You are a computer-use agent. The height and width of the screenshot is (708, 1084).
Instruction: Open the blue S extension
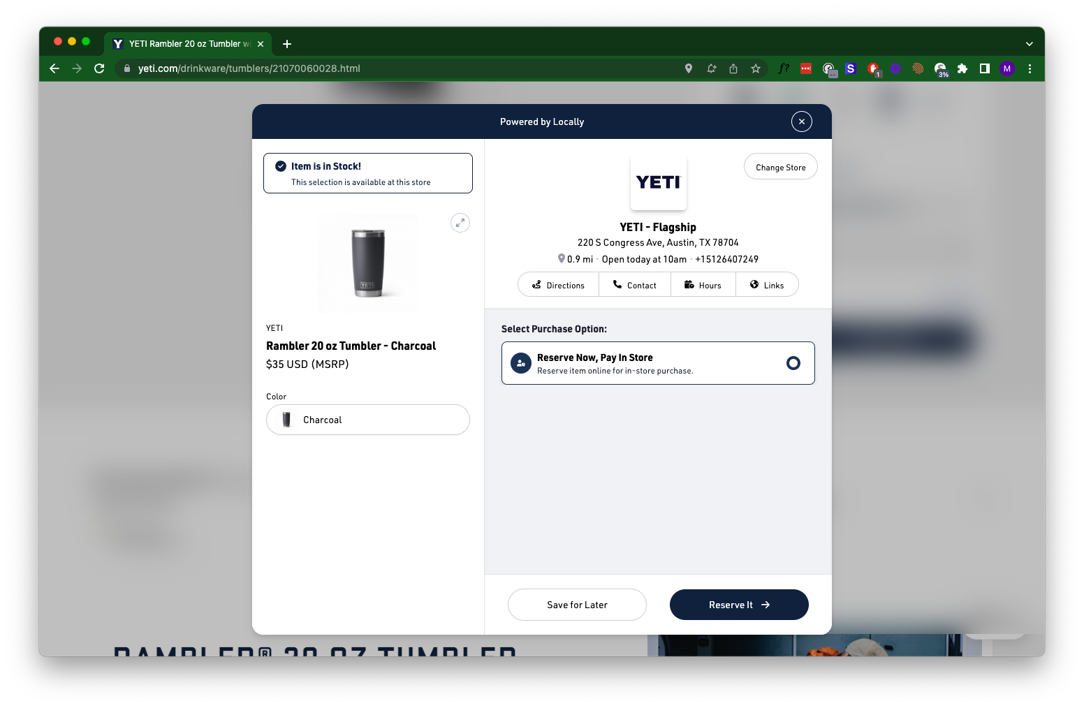[x=851, y=68]
